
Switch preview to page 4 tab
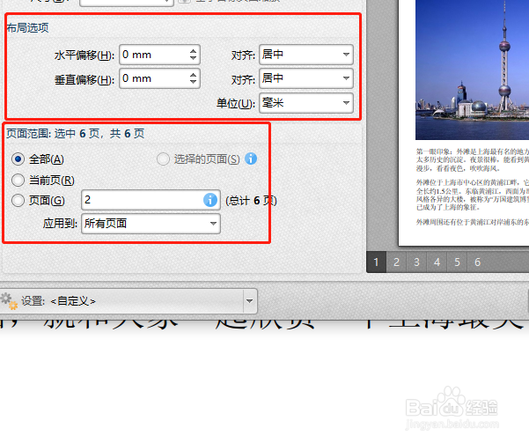[x=437, y=262]
